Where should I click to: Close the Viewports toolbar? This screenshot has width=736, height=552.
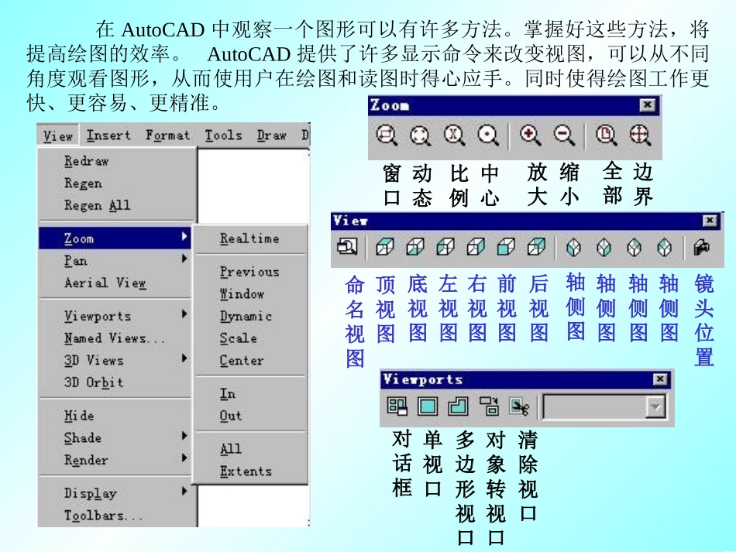(660, 379)
